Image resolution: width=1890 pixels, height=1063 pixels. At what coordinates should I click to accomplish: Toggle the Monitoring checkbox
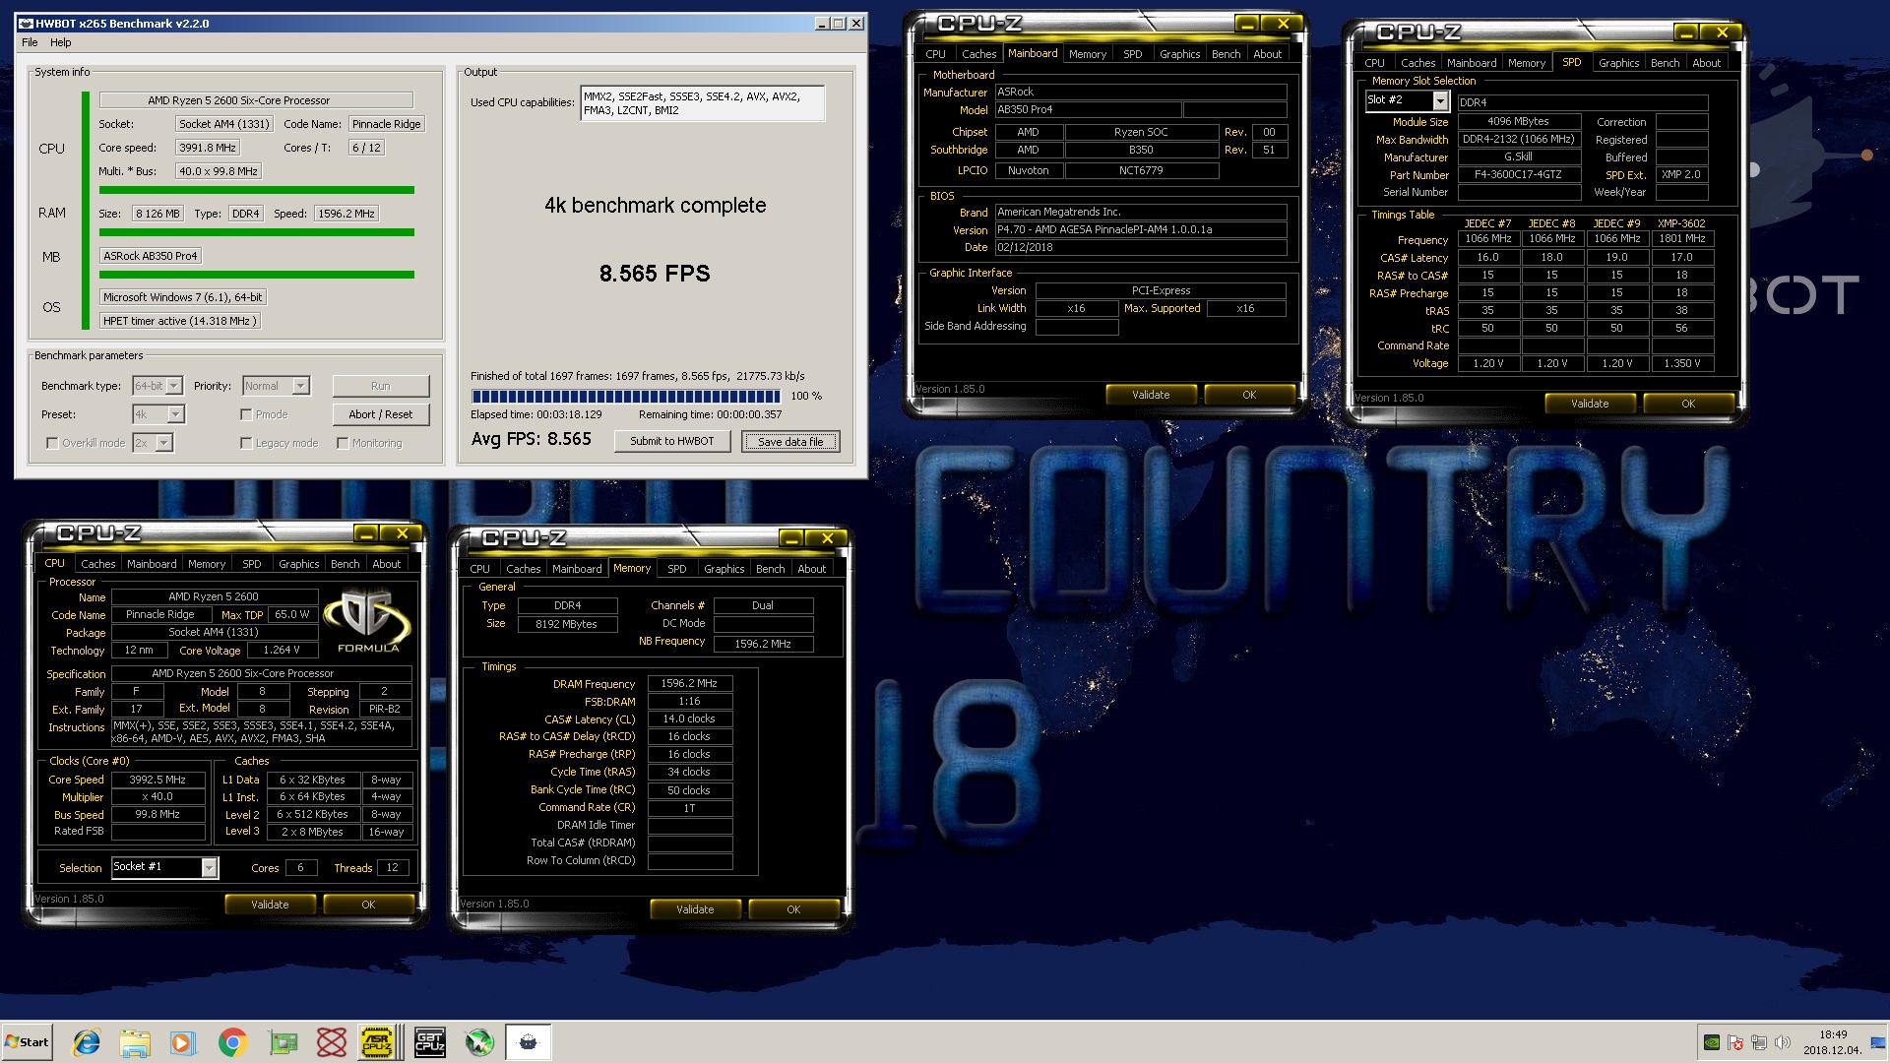[x=343, y=444]
